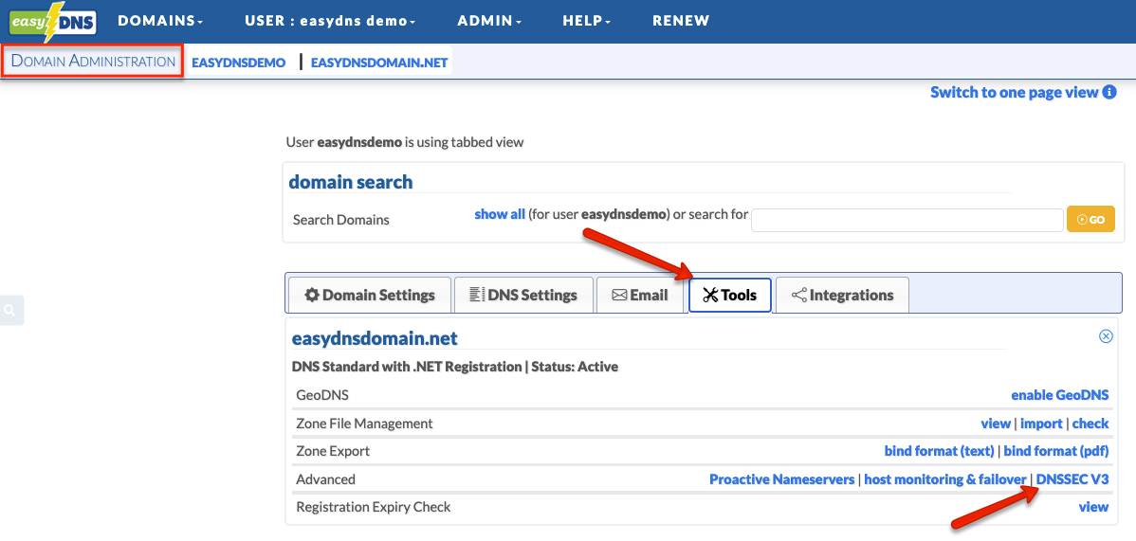The height and width of the screenshot is (541, 1136).
Task: Close the easydnsdomain.net panel with the circled X
Action: pos(1106,336)
